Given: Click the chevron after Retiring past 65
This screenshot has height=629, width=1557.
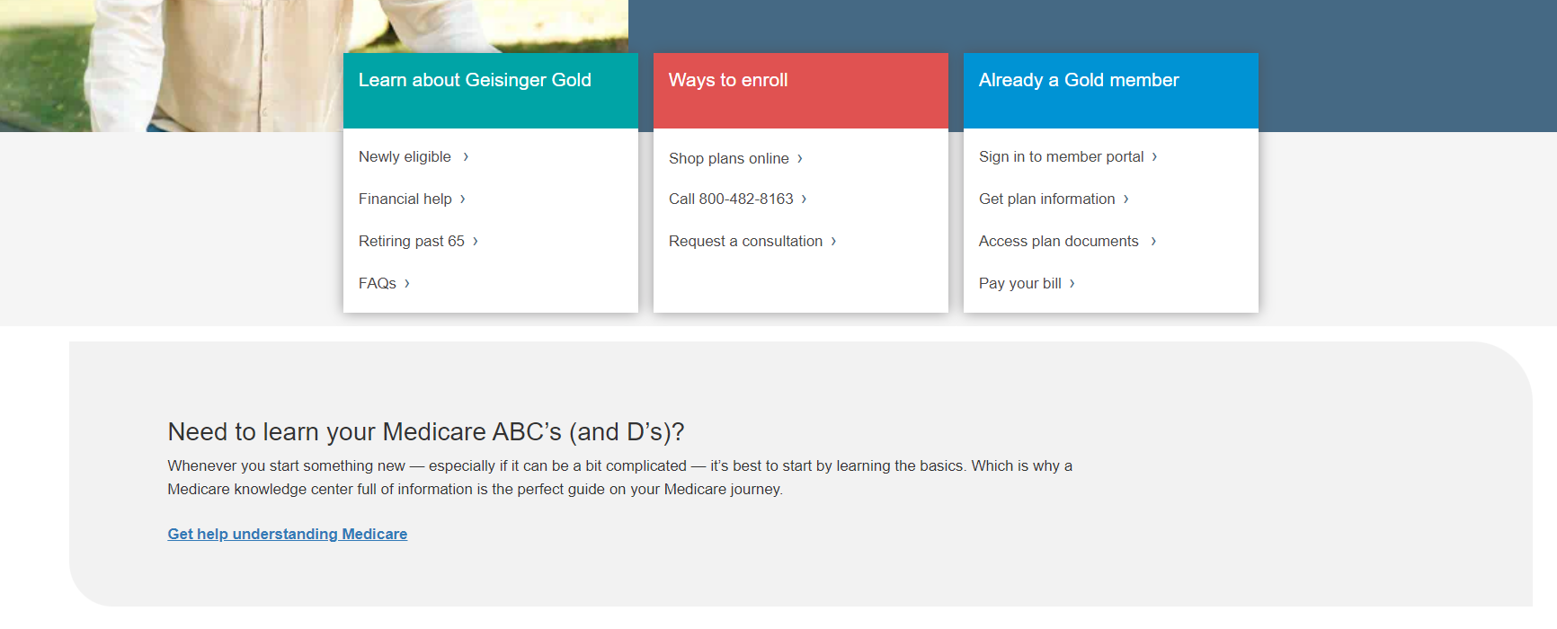Looking at the screenshot, I should click(476, 241).
